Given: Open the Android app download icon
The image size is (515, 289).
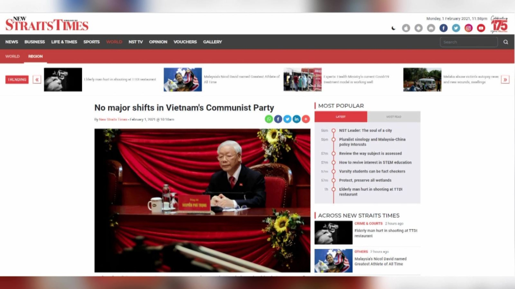Looking at the screenshot, I should pyautogui.click(x=418, y=28).
